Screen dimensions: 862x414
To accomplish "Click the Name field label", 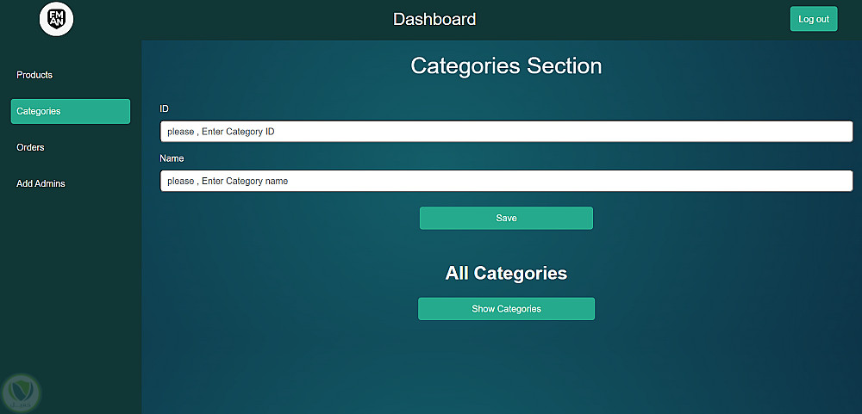I will (172, 158).
